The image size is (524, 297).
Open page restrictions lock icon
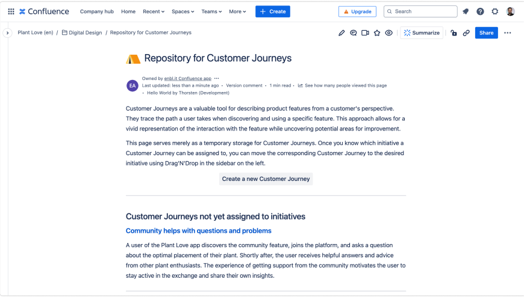pyautogui.click(x=454, y=33)
